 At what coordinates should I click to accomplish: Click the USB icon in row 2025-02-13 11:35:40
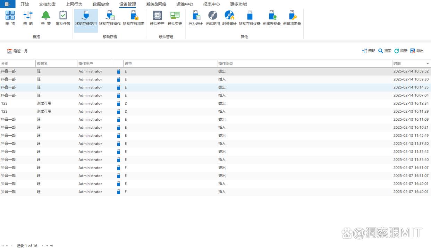[x=118, y=160]
